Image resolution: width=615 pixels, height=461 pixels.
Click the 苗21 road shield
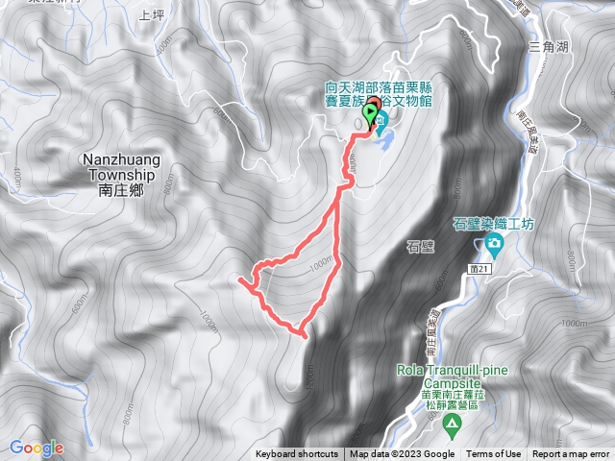point(480,269)
